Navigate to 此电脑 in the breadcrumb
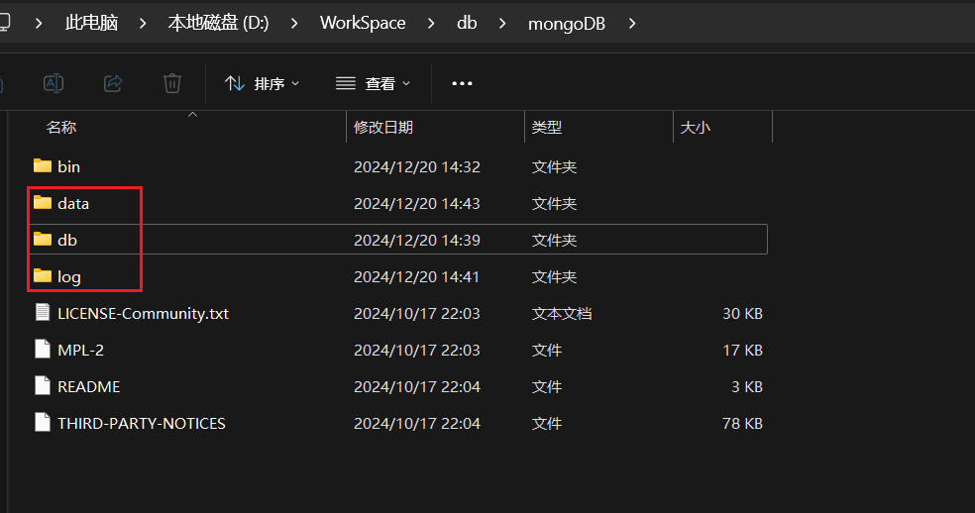The width and height of the screenshot is (975, 513). [91, 23]
